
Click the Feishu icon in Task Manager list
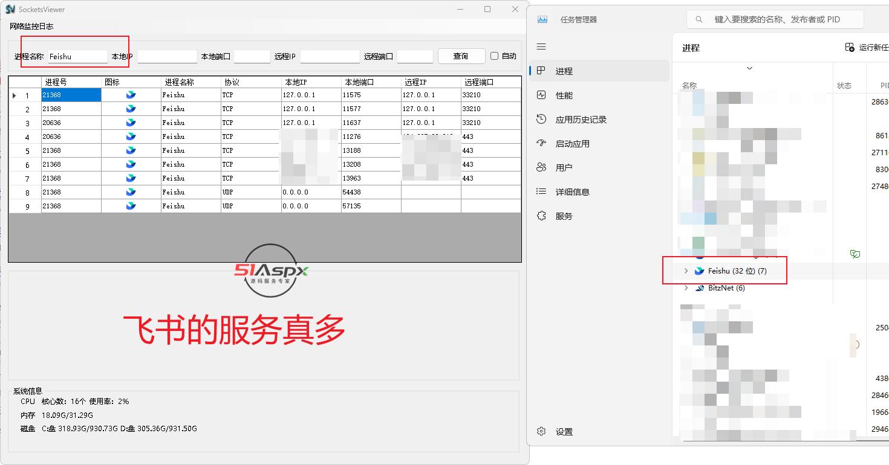pyautogui.click(x=699, y=271)
